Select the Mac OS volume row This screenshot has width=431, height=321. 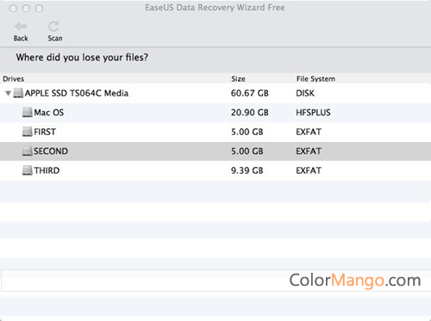[x=215, y=113]
